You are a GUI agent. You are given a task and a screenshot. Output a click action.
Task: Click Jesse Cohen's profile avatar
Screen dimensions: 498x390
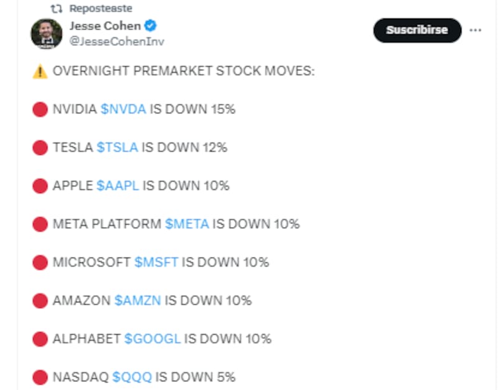pyautogui.click(x=47, y=33)
